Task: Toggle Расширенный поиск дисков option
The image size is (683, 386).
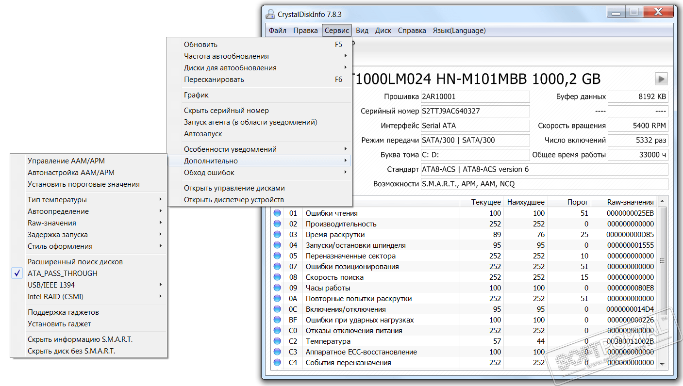Action: (75, 262)
